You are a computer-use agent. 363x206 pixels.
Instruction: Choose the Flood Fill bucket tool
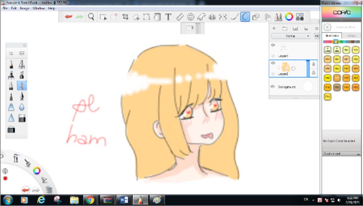point(157,17)
